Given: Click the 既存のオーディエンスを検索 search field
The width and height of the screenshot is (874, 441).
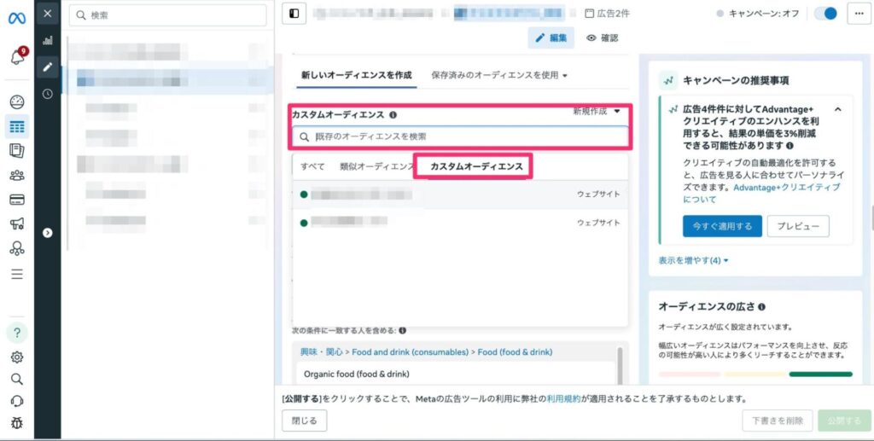Looking at the screenshot, I should point(461,136).
